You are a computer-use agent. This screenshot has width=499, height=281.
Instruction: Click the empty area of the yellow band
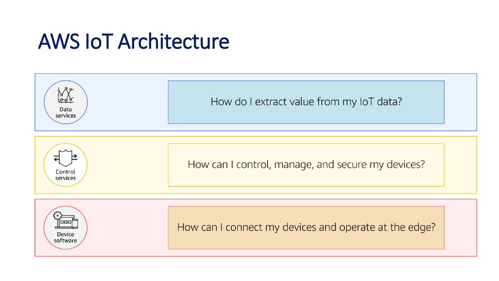(127, 165)
